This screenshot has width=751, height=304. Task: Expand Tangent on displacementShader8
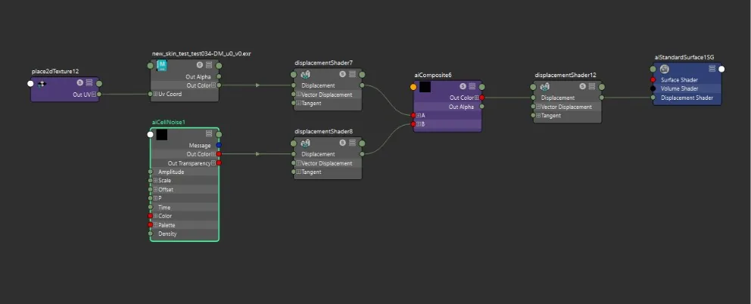pos(299,172)
